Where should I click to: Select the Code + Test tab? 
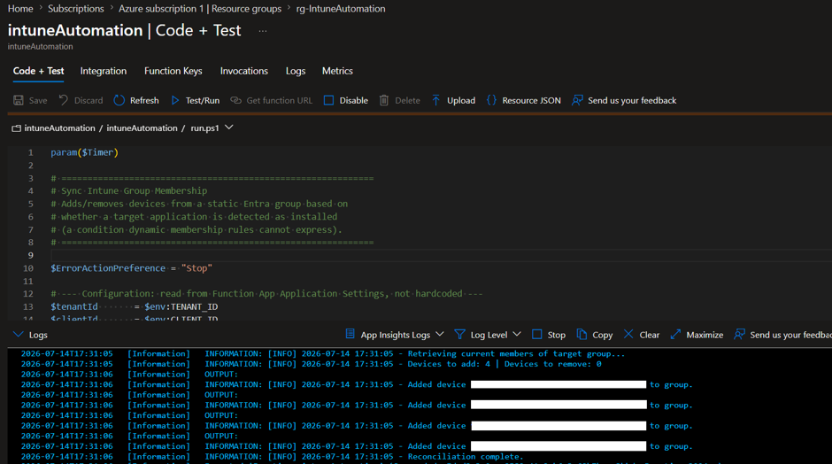click(x=38, y=71)
